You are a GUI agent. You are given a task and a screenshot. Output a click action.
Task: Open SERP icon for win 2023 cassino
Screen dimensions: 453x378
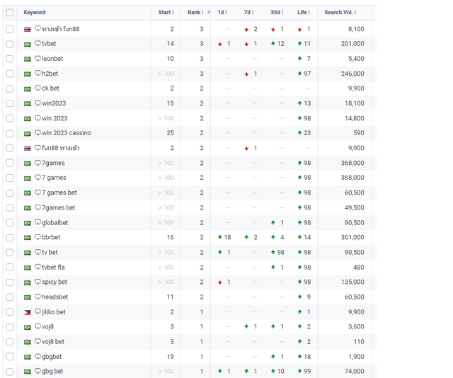pyautogui.click(x=38, y=132)
